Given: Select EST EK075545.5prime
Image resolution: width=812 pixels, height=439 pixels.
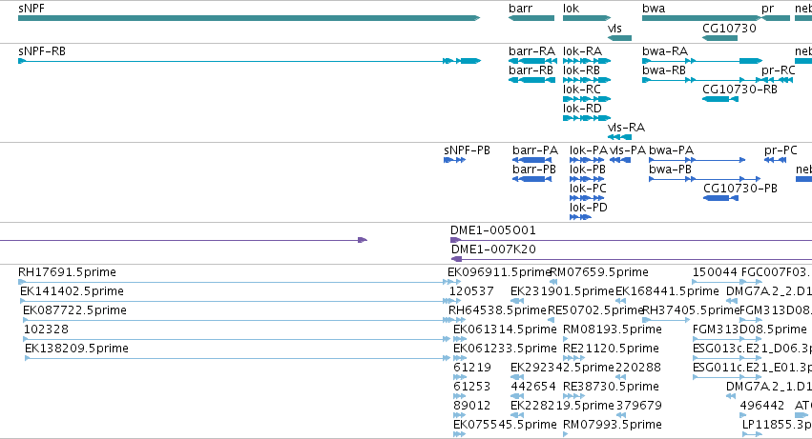Looking at the screenshot, I should tap(459, 434).
